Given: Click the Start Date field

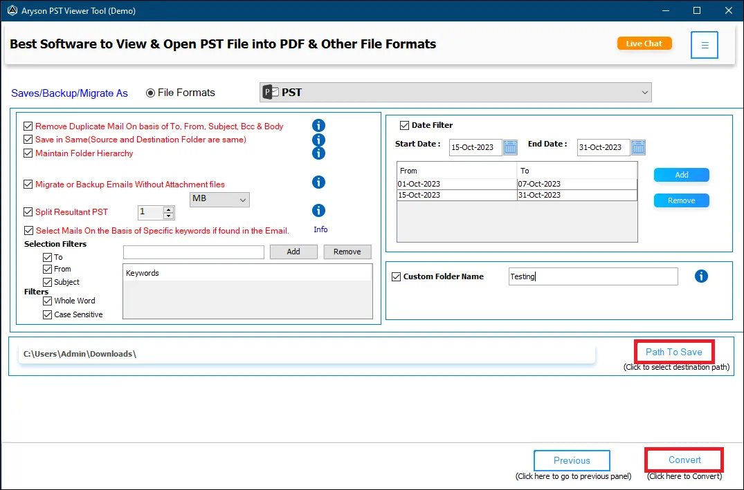Looking at the screenshot, I should 475,147.
